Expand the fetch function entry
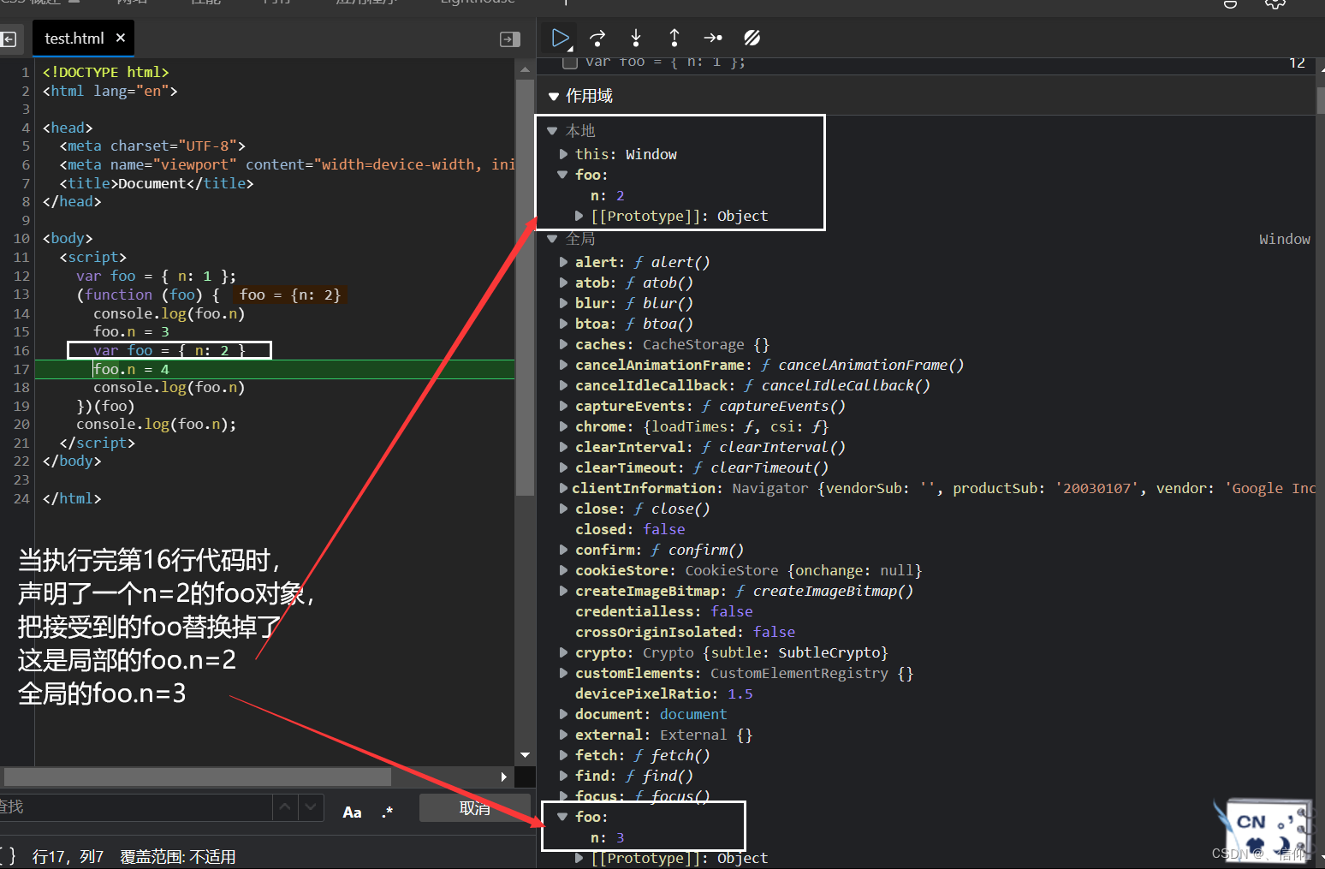Screen dimensions: 1325x869 (563, 755)
